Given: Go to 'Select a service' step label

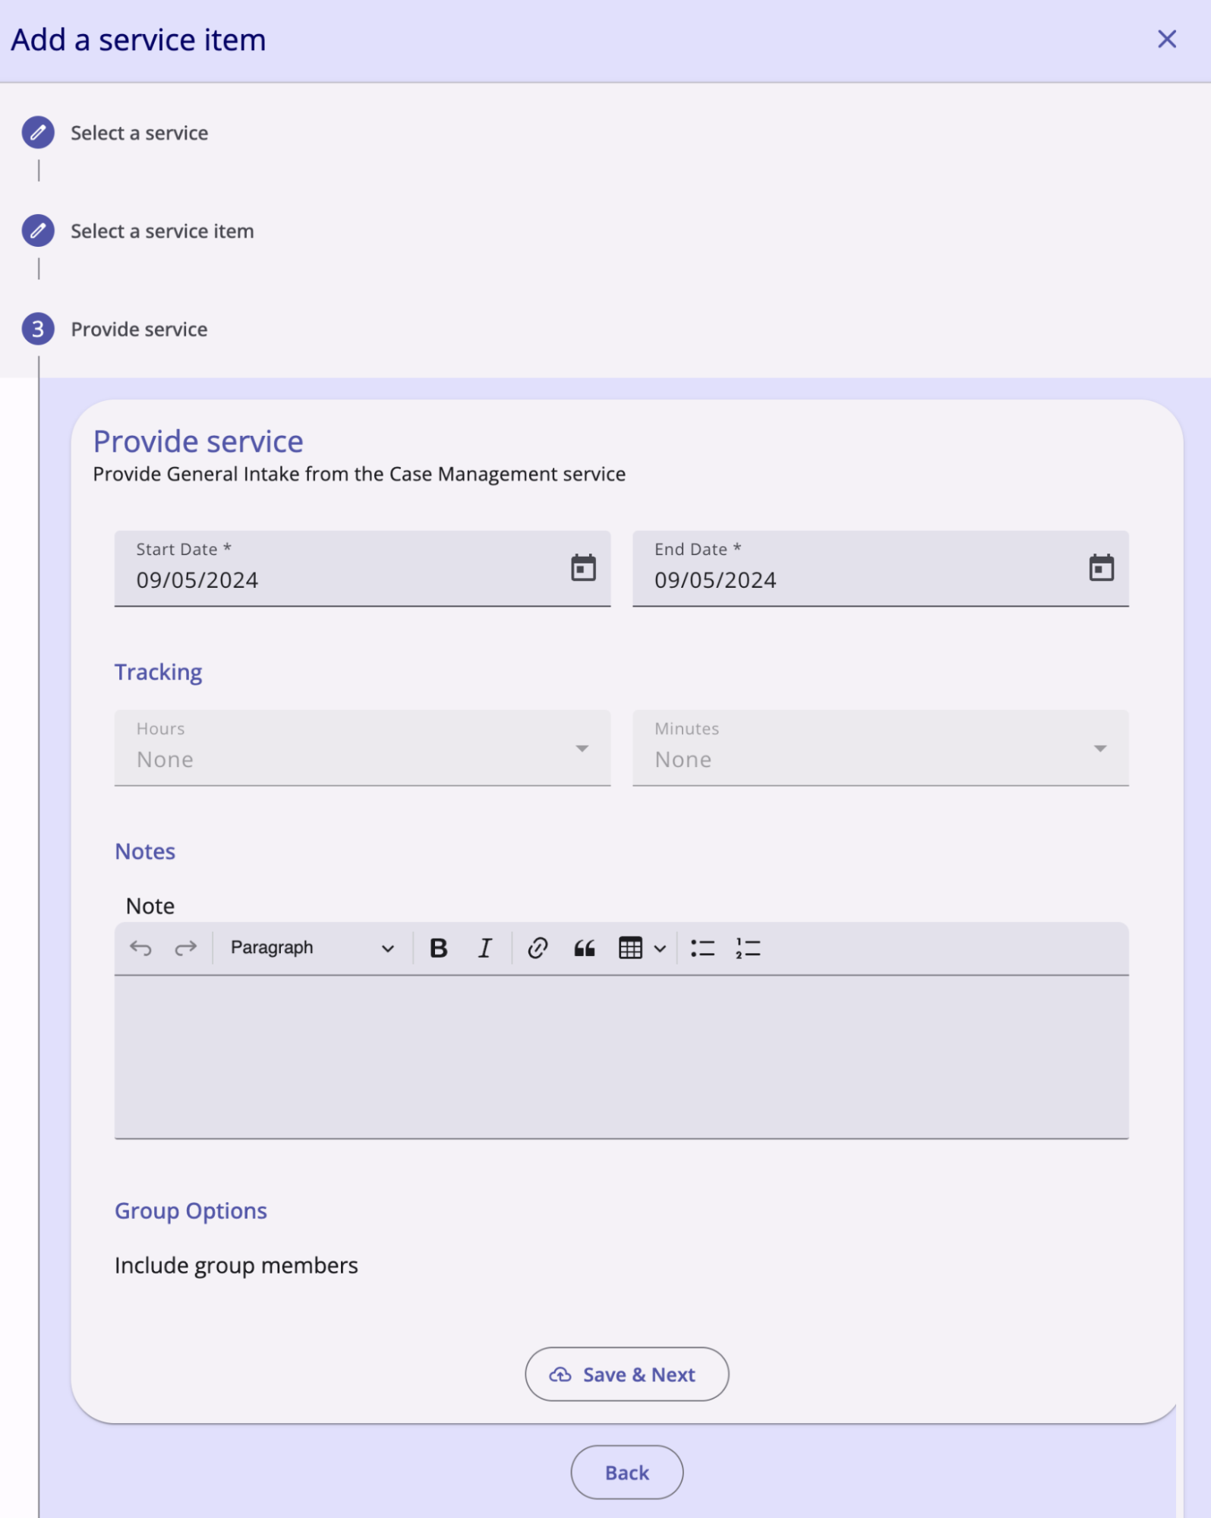Looking at the screenshot, I should [x=139, y=133].
